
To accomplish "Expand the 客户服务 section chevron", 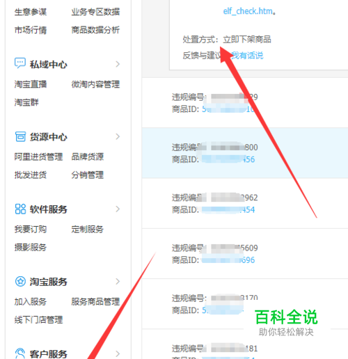I will [x=118, y=353].
